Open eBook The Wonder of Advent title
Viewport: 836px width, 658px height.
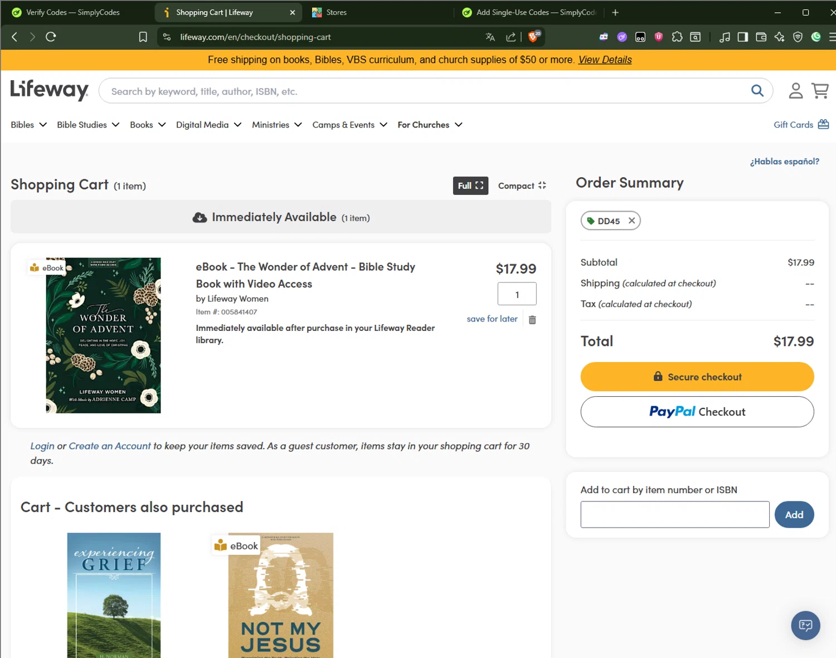[305, 275]
